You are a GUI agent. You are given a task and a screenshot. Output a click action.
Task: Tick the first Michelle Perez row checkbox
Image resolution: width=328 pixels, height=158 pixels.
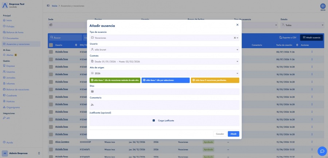[x=51, y=52]
